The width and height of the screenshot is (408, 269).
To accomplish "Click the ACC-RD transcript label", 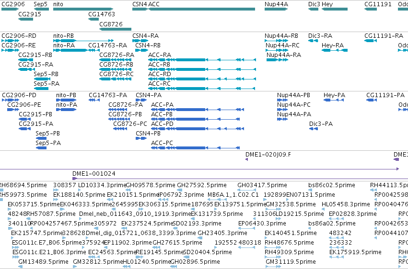I will [x=160, y=74].
